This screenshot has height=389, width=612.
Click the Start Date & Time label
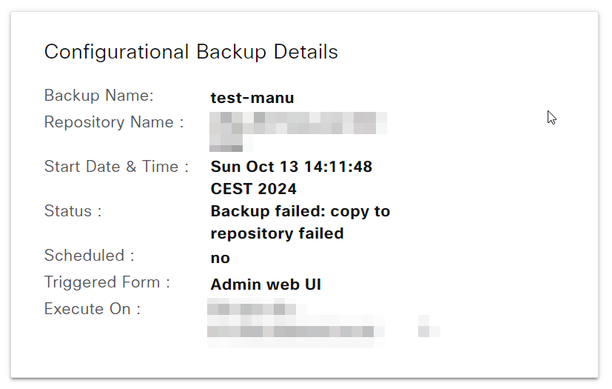pos(116,167)
